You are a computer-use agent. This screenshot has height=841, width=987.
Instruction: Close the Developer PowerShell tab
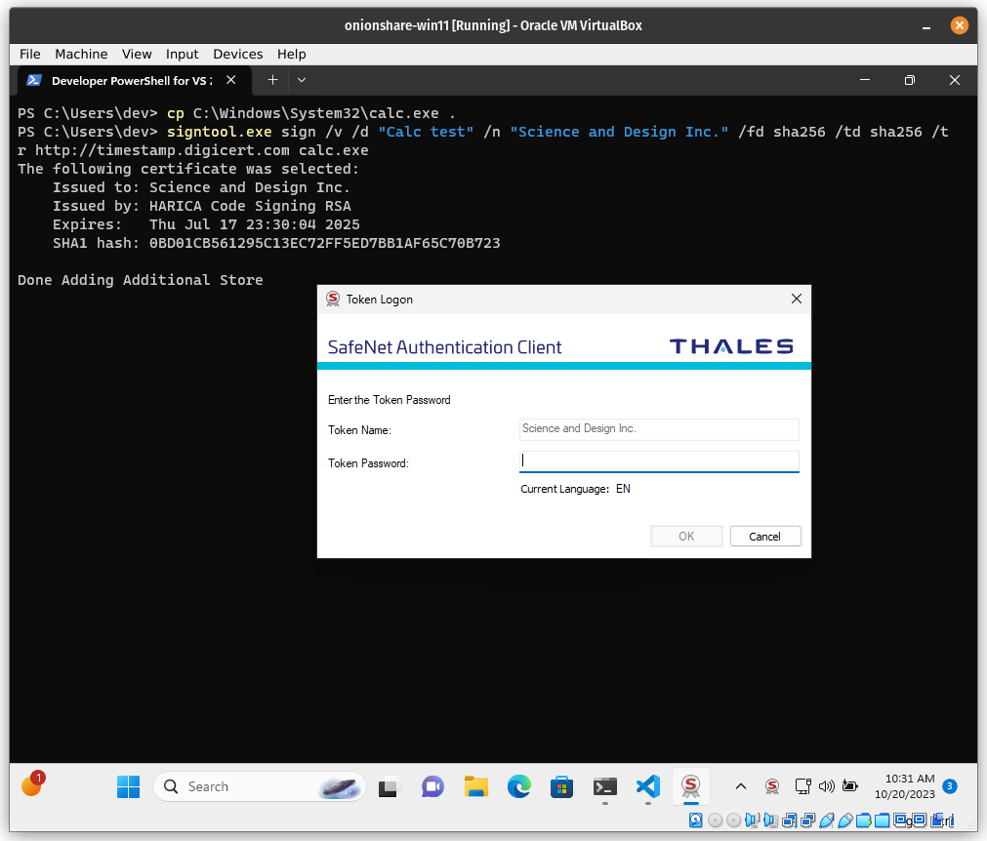(x=231, y=80)
